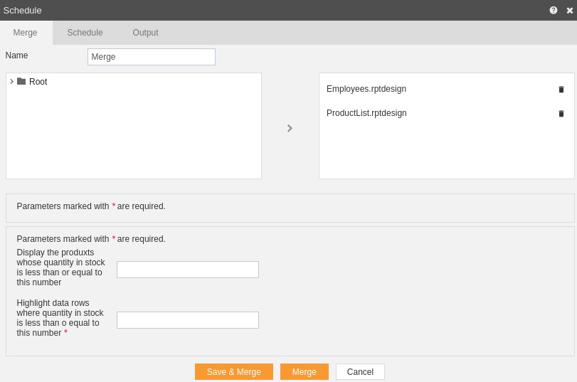Click the Name field label
Screen dimensions: 577x382
(x=16, y=55)
